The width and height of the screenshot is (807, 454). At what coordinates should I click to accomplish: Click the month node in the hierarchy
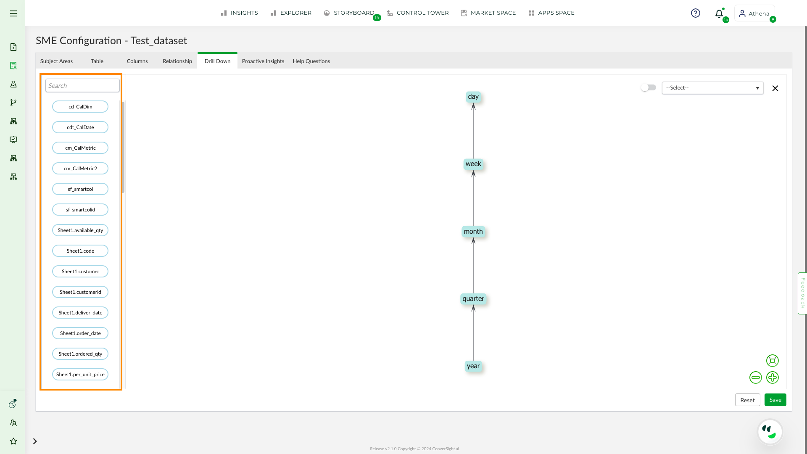[x=473, y=232]
